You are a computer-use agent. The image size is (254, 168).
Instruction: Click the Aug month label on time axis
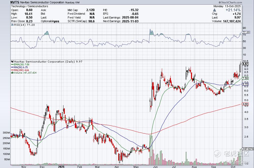pos(194,167)
